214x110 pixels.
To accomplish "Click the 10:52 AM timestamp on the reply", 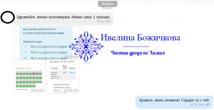I will tap(197, 105).
